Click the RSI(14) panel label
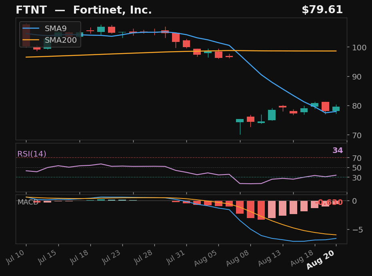 pos(32,154)
